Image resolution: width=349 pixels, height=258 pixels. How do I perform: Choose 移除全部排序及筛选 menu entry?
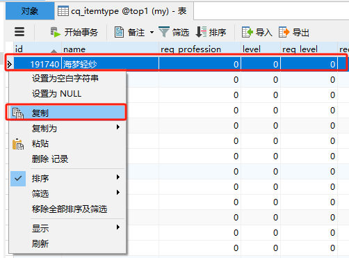coord(67,209)
